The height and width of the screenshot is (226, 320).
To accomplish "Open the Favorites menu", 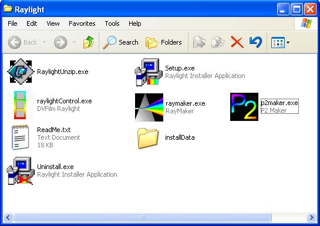I will 82,23.
